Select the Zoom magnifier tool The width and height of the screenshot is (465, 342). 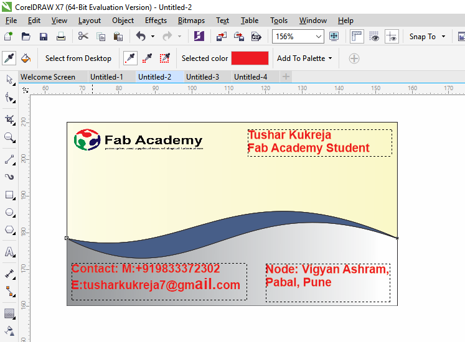pos(10,137)
